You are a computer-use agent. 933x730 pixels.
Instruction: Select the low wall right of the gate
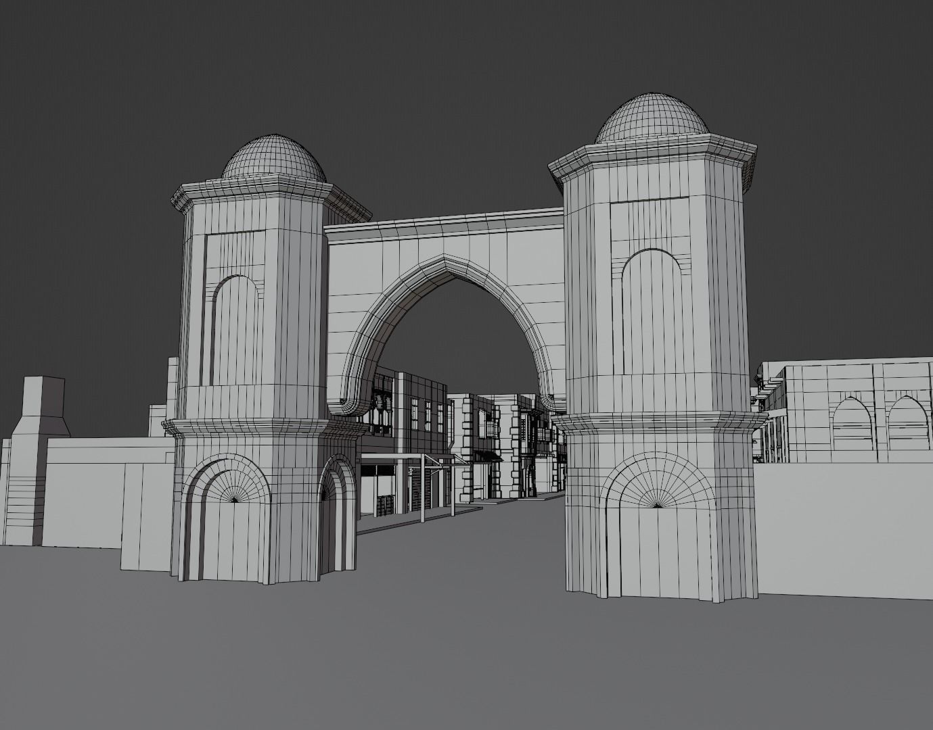pyautogui.click(x=843, y=532)
